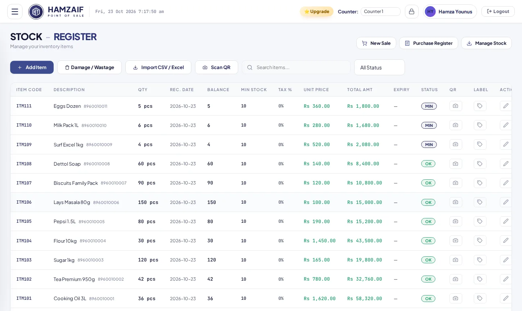Edit Cooking Oil 3L with pencil icon
This screenshot has height=311, width=522.
[x=506, y=298]
